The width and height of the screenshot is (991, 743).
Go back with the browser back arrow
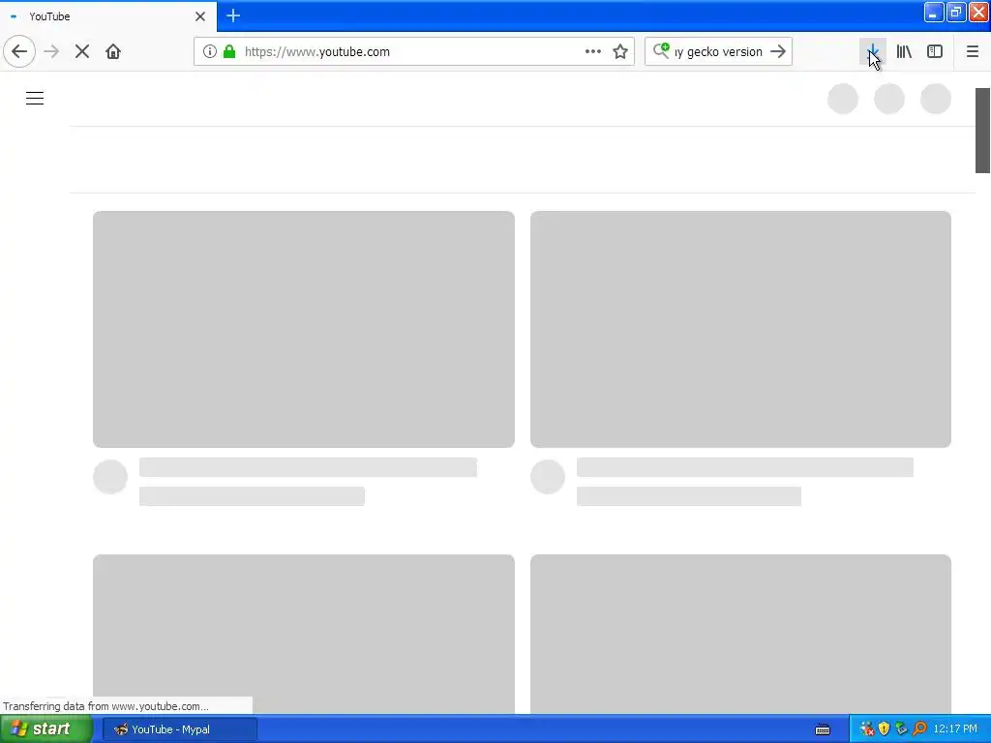[19, 52]
